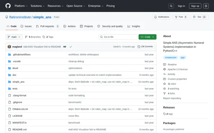Open commit hash 1bb4b7c

(x=117, y=47)
